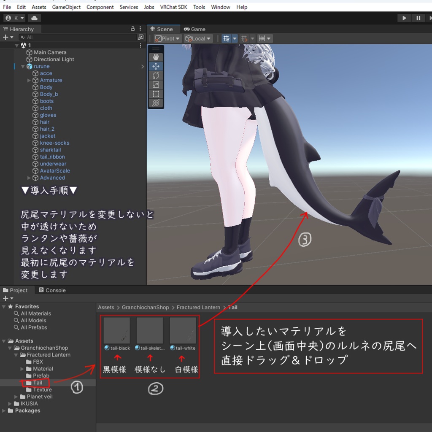The height and width of the screenshot is (432, 432).
Task: Open the Hierarchy create plus dropdown
Action: 8,37
